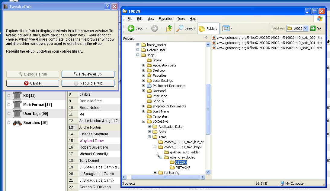Select the META-INF folder

tap(180, 168)
